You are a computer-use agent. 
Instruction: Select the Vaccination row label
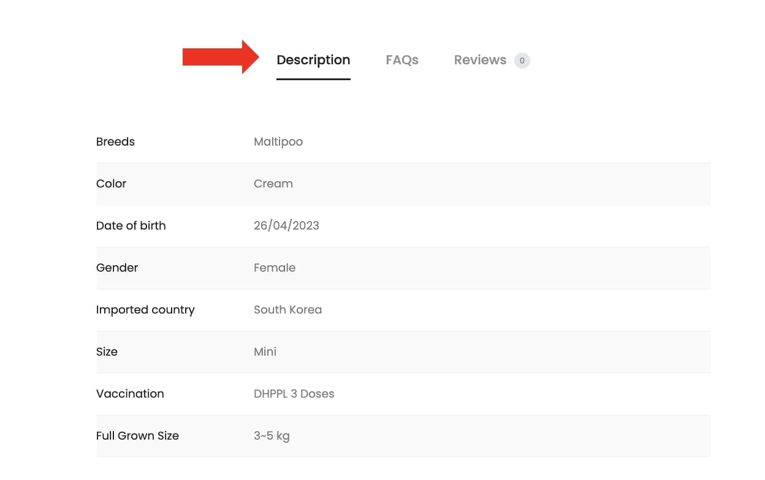pos(130,394)
